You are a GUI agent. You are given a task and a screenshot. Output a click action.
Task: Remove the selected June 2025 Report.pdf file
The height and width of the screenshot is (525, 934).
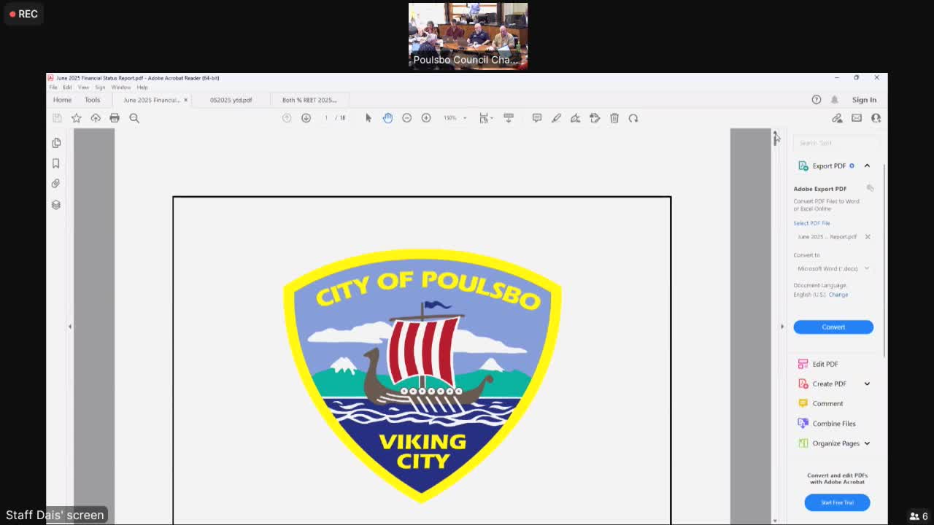(x=868, y=237)
